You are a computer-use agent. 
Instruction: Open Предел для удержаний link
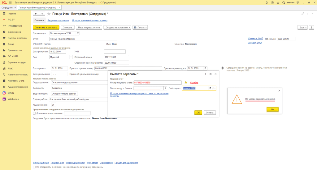[126, 163]
